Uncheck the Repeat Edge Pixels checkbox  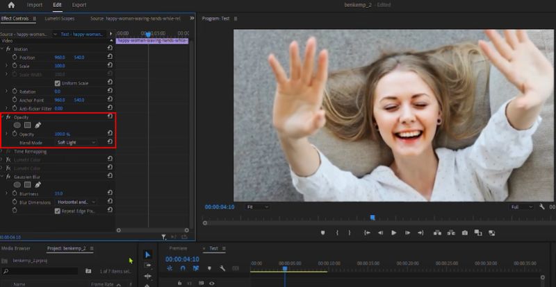pos(58,211)
